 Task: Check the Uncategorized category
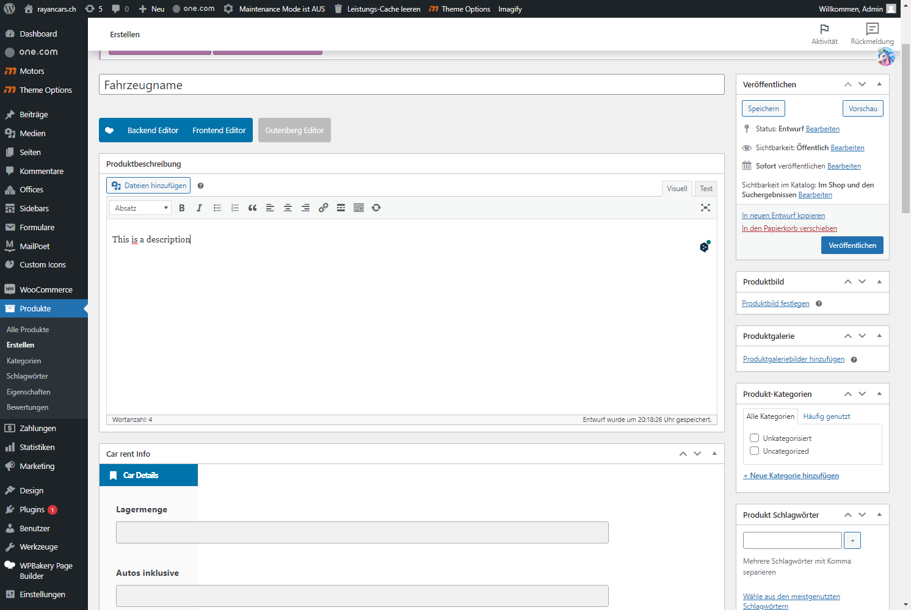[754, 451]
